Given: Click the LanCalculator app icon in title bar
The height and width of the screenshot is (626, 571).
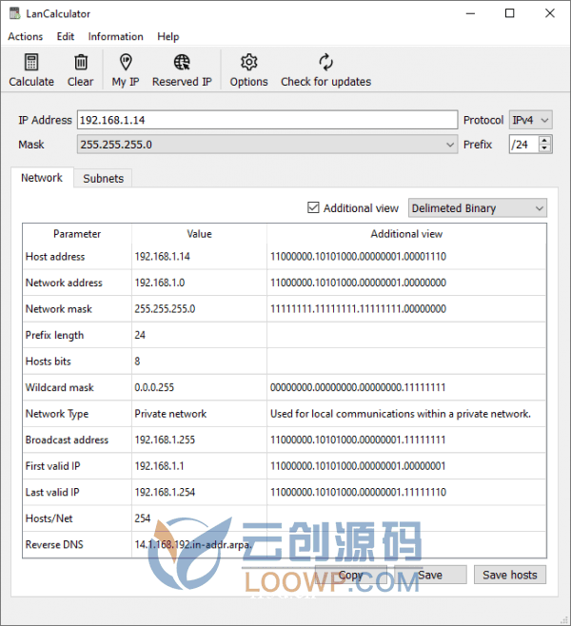Looking at the screenshot, I should [15, 13].
